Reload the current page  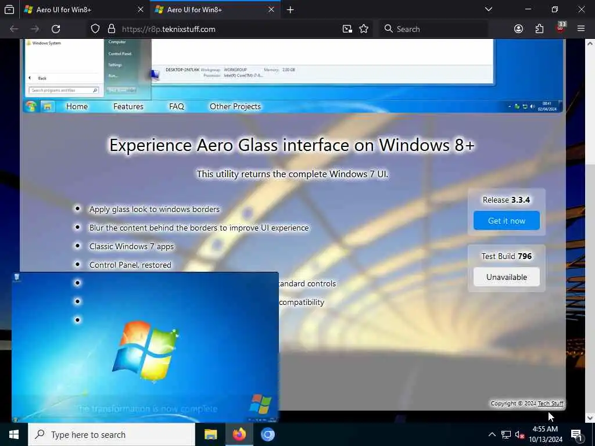pos(56,29)
